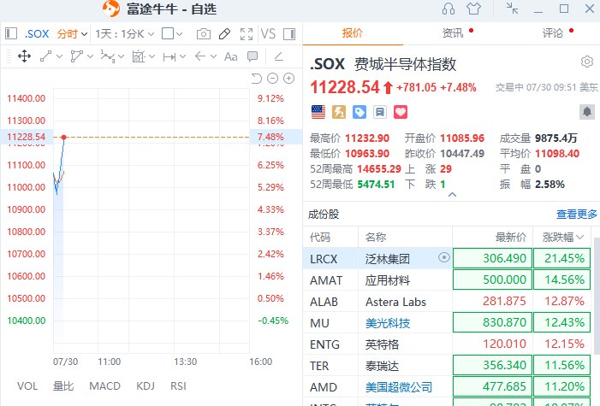Toggle the right sidebar panel icon
600x406 pixels.
289,34
